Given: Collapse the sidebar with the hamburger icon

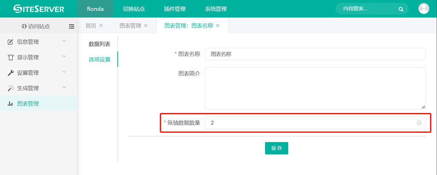Looking at the screenshot, I should pyautogui.click(x=71, y=26).
